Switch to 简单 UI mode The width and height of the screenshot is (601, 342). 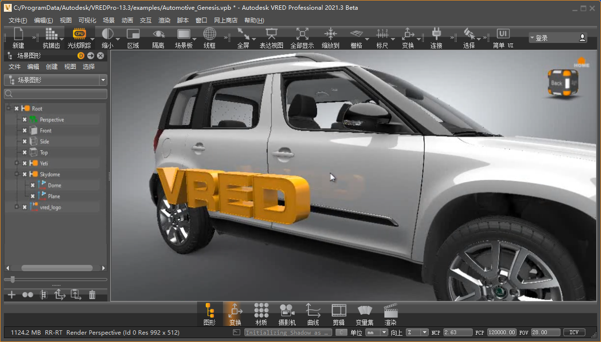pyautogui.click(x=503, y=33)
